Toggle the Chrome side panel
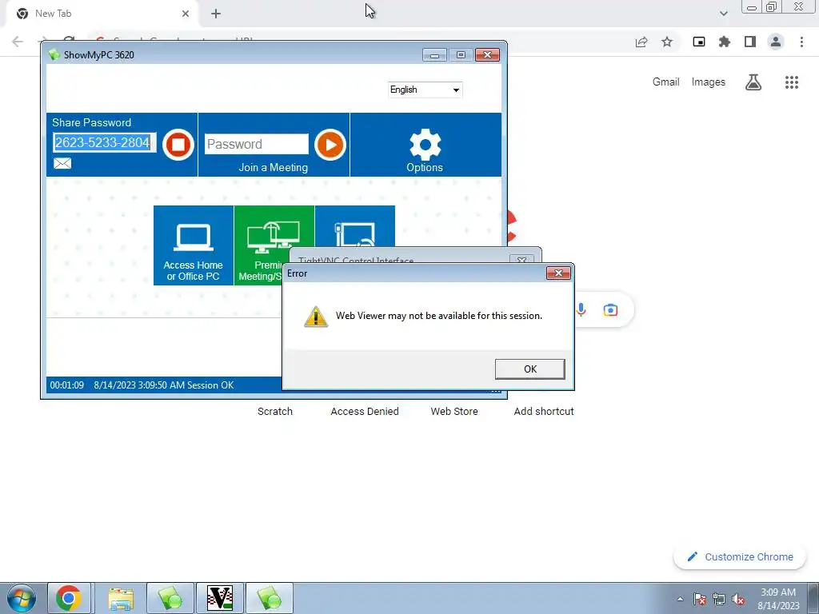The image size is (819, 614). [750, 42]
